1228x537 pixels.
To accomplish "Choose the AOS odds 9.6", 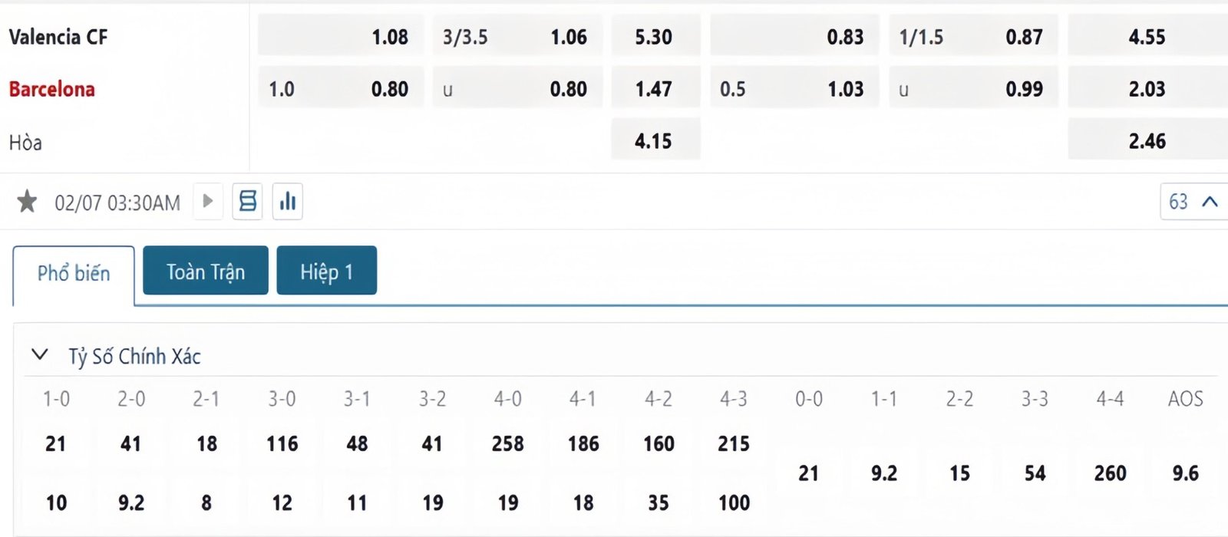I will coord(1185,473).
